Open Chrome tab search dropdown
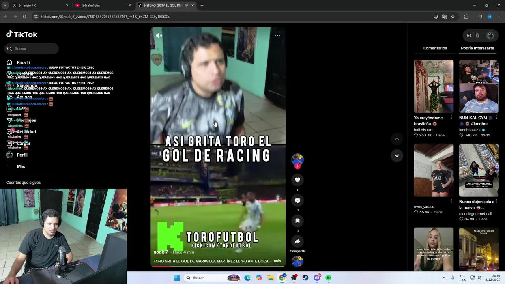 pyautogui.click(x=5, y=6)
